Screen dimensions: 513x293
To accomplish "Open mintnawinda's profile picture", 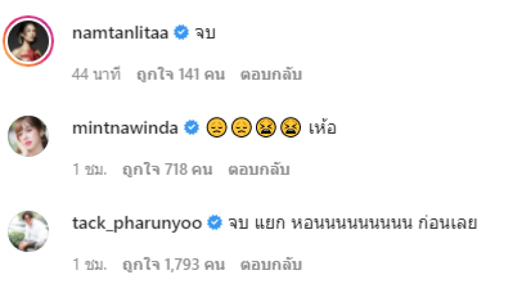I will (28, 136).
